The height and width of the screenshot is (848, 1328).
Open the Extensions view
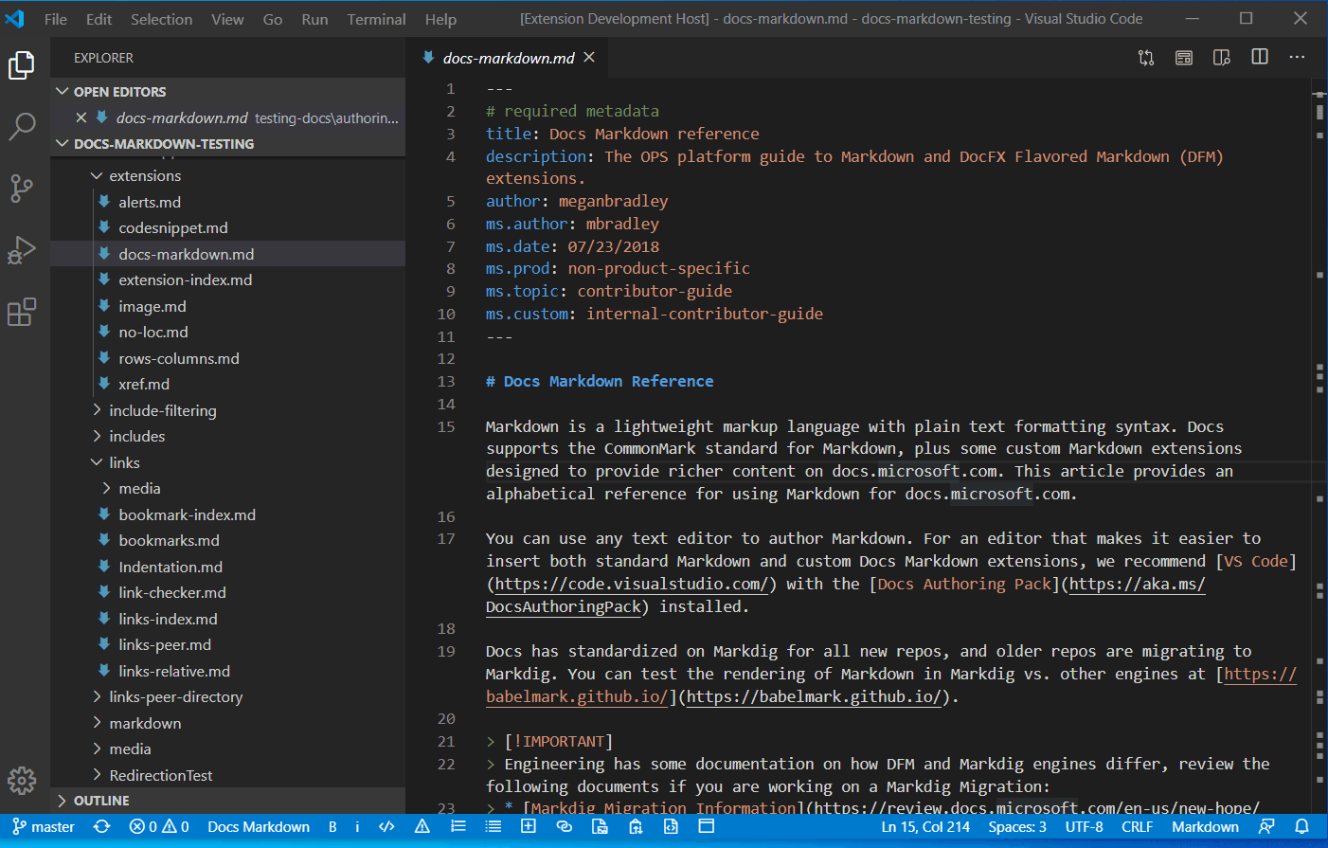pos(22,312)
